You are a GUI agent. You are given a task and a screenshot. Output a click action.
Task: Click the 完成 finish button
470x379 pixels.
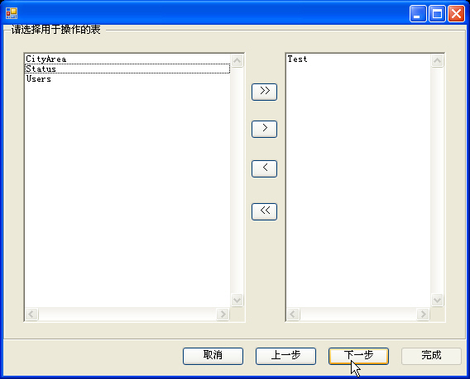[431, 356]
